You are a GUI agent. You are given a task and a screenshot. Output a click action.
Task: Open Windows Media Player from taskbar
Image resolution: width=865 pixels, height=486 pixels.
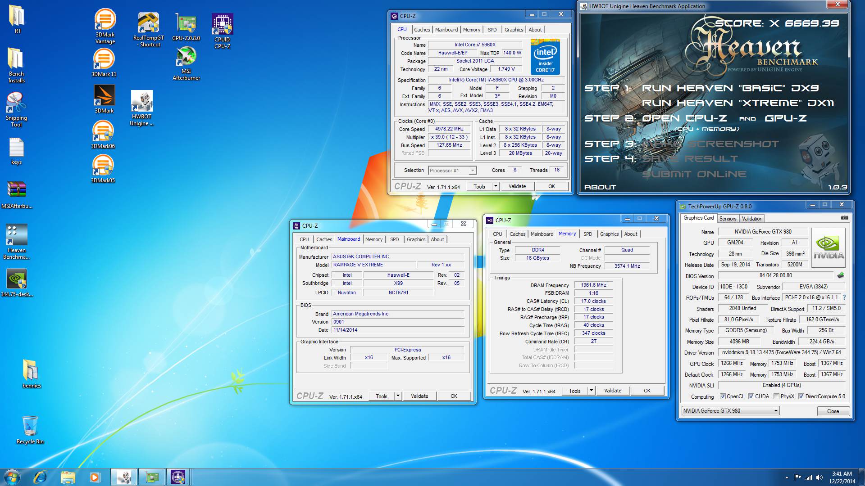tap(95, 477)
